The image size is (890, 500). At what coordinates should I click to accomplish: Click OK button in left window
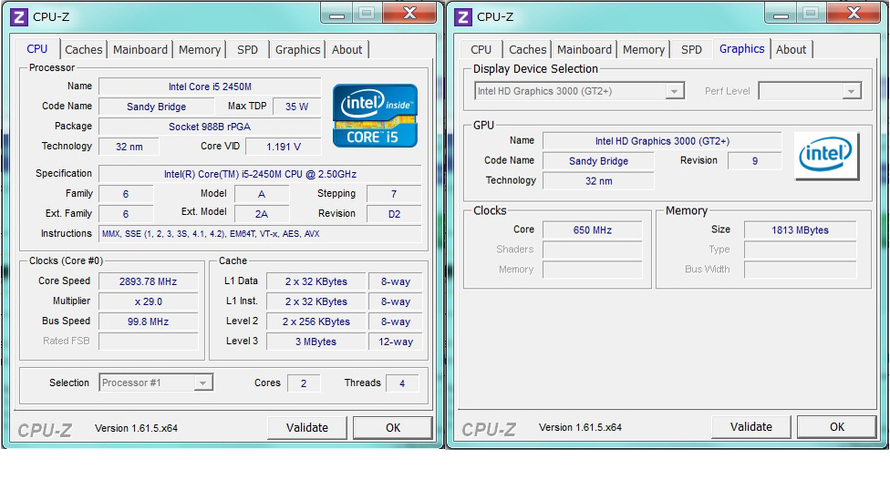pos(393,428)
